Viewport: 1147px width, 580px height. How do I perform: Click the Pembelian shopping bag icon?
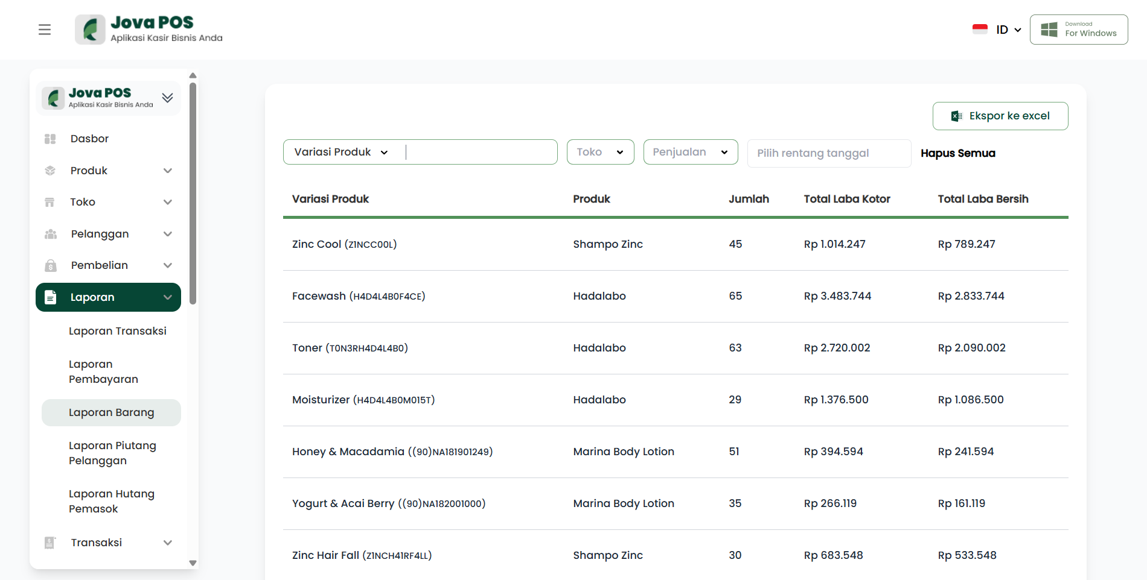coord(50,265)
